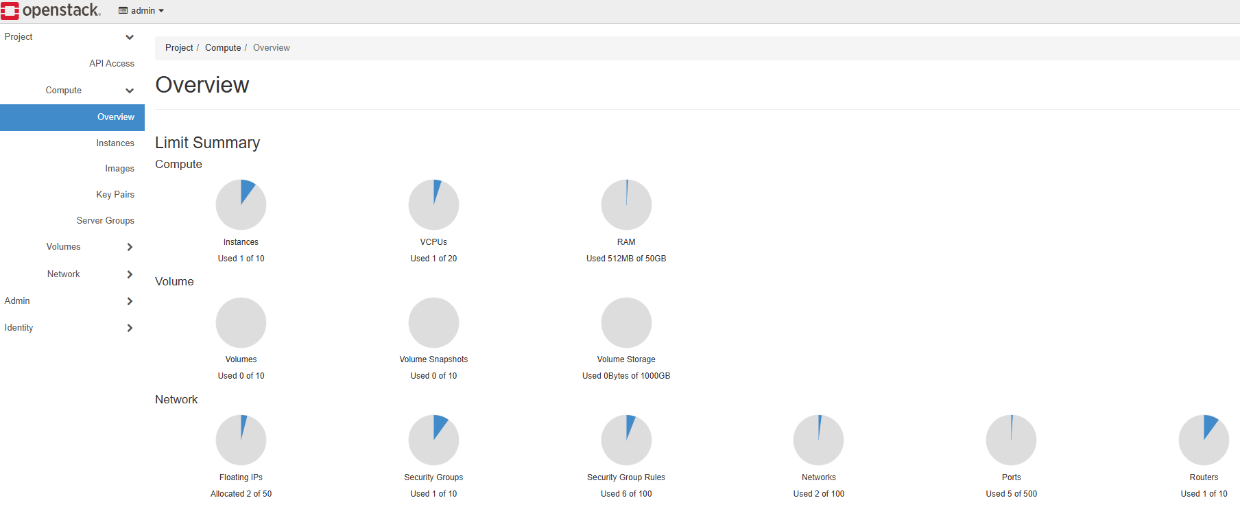Click the Instances usage pie chart
Screen dimensions: 1240x509
point(241,204)
